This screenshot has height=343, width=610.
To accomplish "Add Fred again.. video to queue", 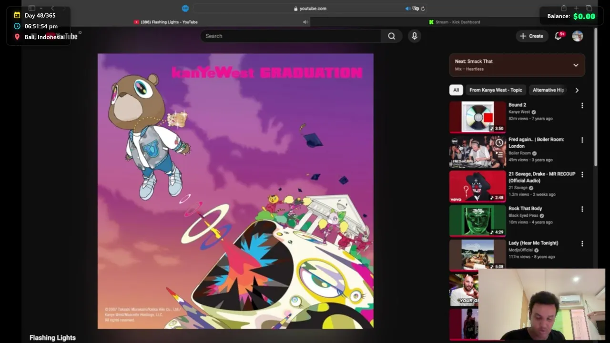I will (x=499, y=155).
